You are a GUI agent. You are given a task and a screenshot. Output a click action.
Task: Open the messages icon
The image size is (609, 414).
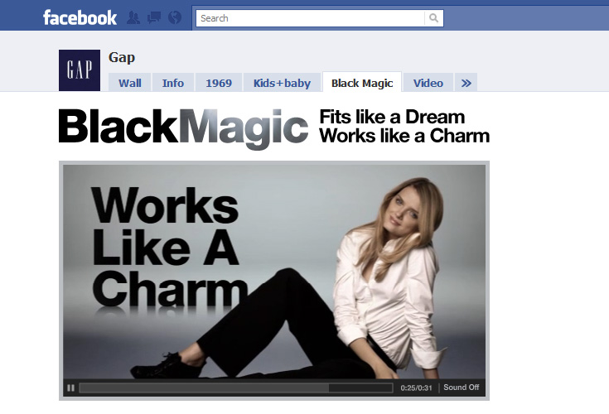click(x=154, y=18)
